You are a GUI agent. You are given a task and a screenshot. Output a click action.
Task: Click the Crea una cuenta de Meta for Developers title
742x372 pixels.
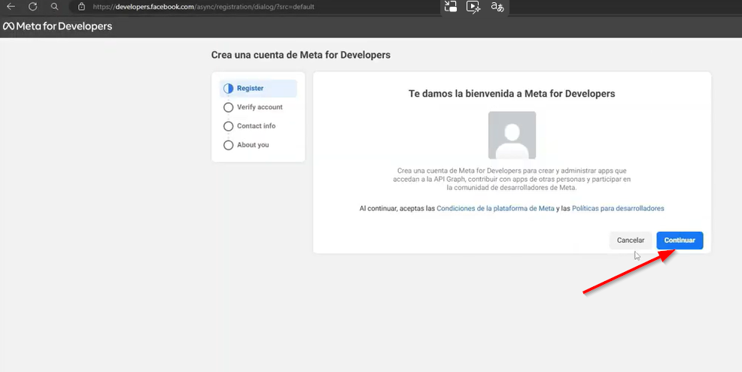[301, 55]
